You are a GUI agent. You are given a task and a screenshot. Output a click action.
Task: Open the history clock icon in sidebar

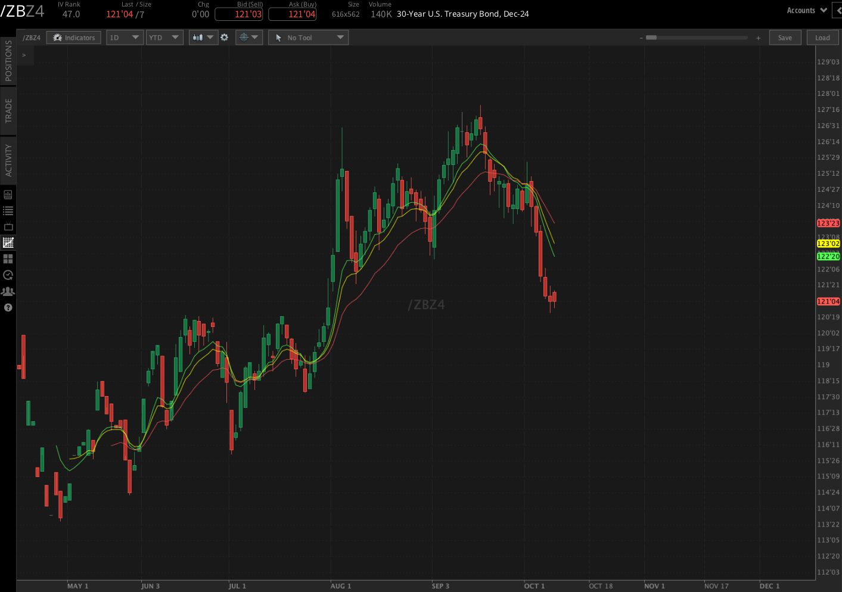pos(8,275)
